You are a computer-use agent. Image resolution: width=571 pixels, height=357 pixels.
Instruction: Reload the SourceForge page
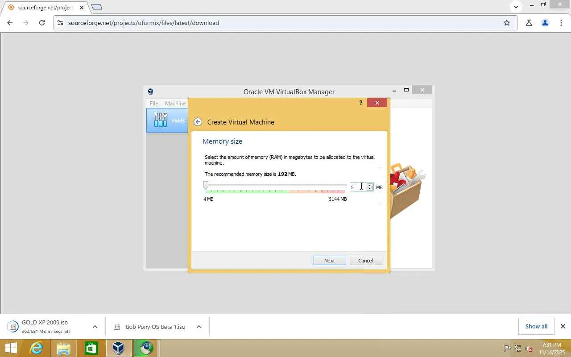pos(42,23)
